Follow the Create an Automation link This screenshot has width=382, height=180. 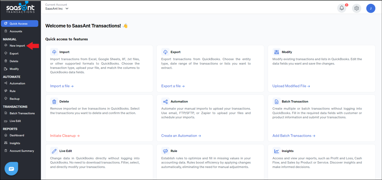181,136
